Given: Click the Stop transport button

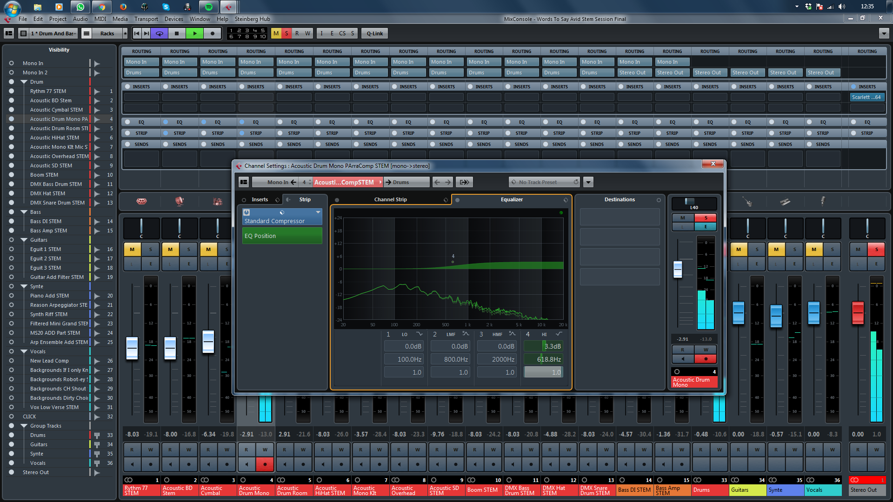Looking at the screenshot, I should point(176,33).
